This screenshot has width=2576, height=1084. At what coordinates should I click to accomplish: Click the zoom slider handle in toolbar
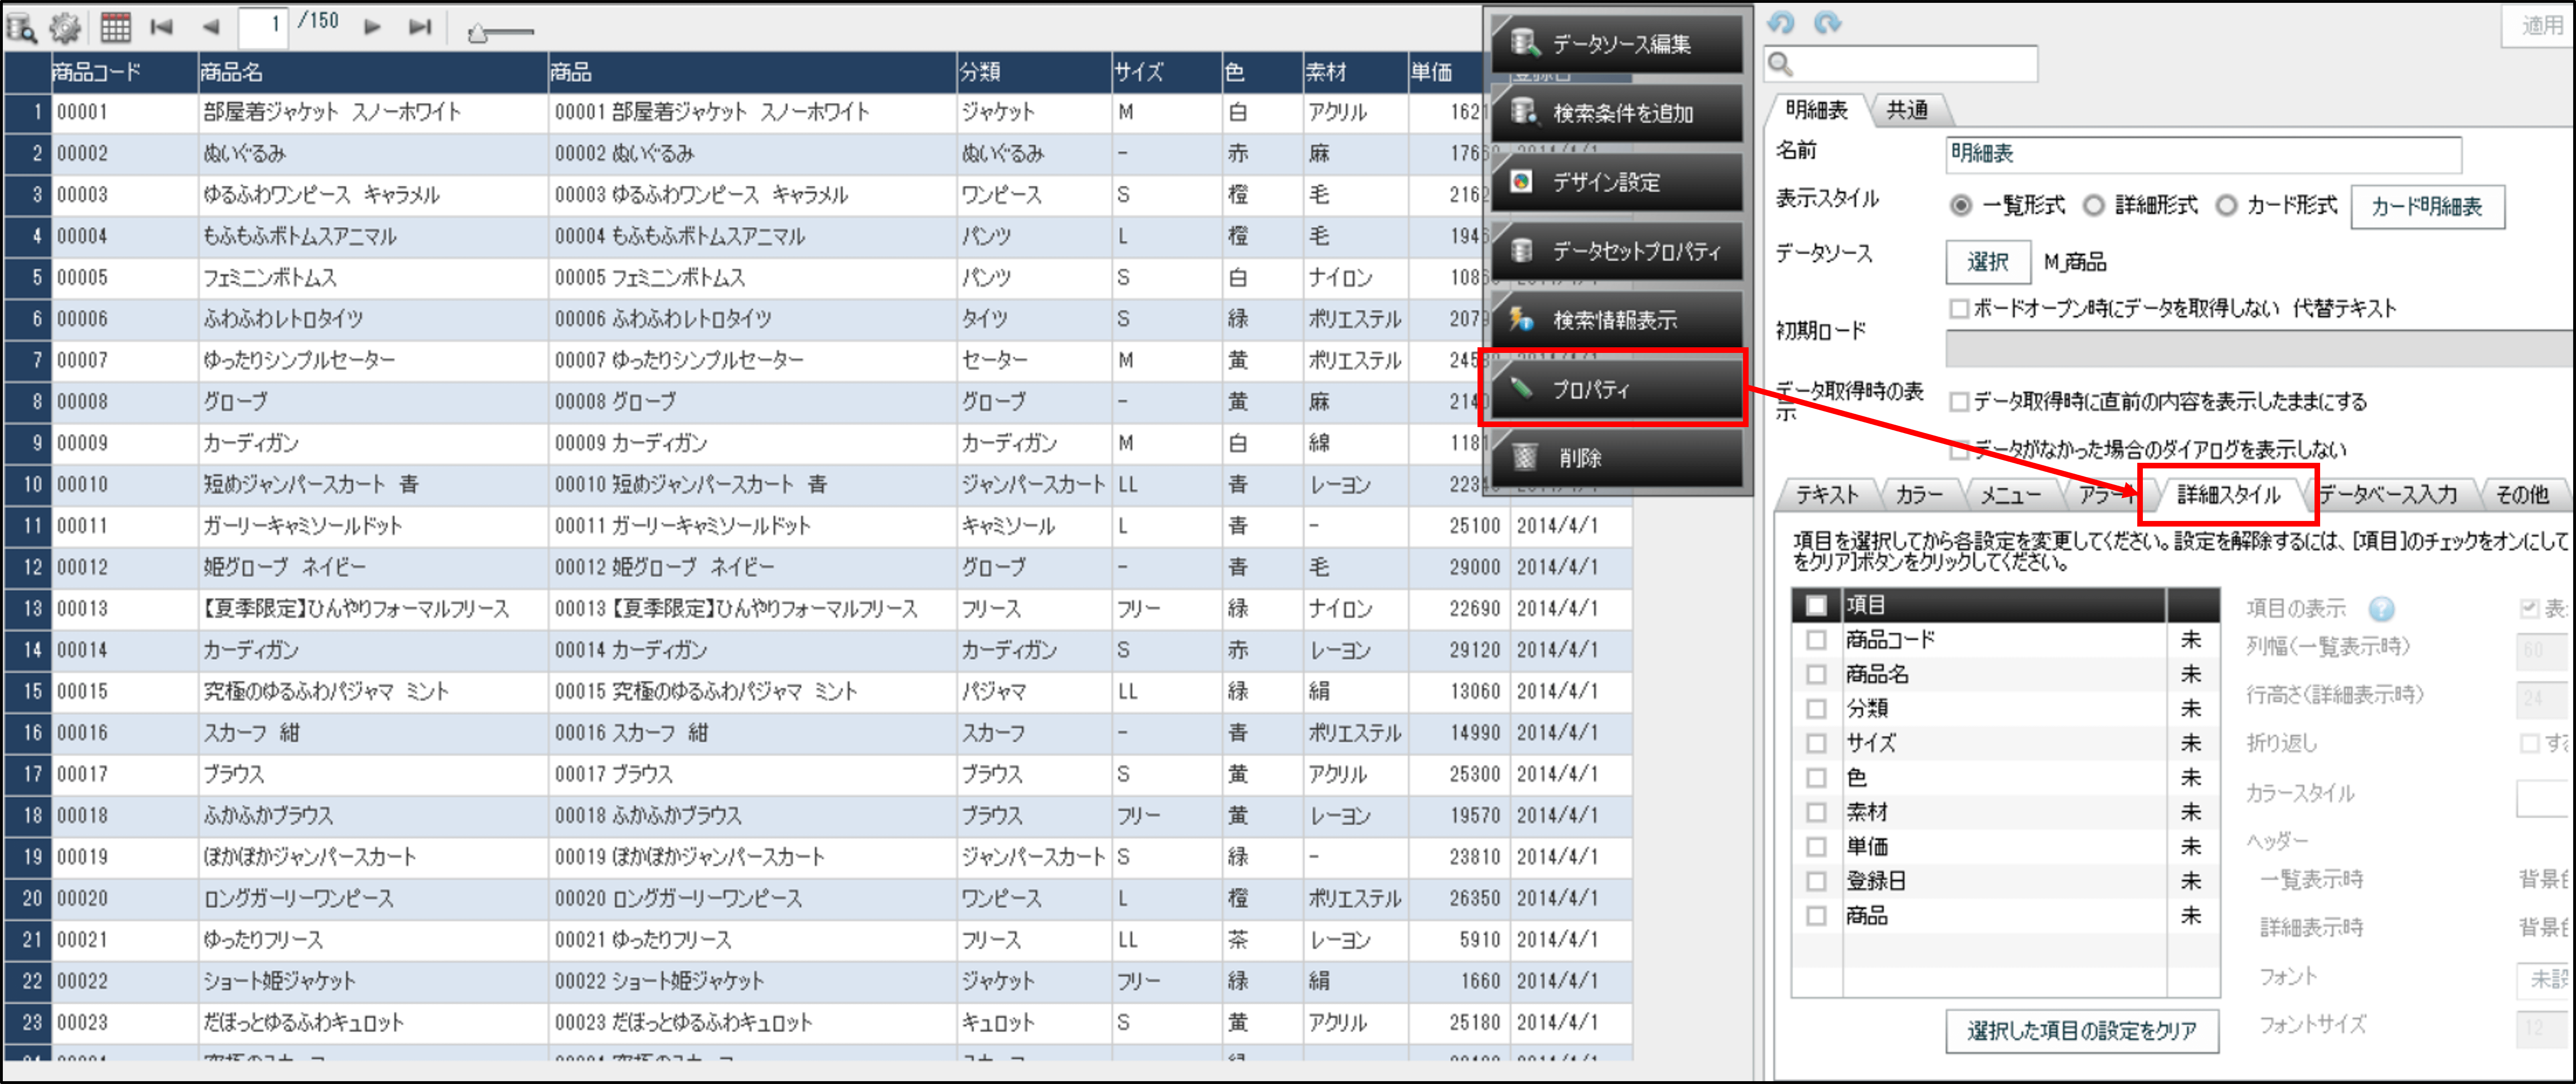(x=478, y=35)
